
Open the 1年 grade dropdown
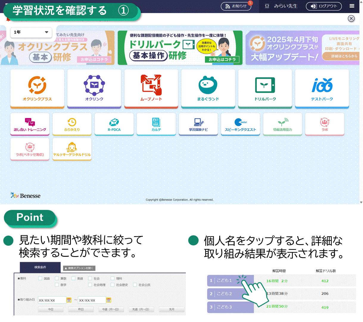coord(31,32)
